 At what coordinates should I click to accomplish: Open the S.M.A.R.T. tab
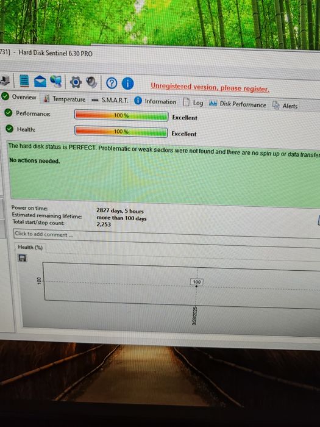point(110,100)
